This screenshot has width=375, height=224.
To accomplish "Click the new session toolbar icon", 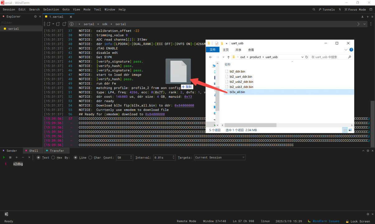I will click(49, 24).
